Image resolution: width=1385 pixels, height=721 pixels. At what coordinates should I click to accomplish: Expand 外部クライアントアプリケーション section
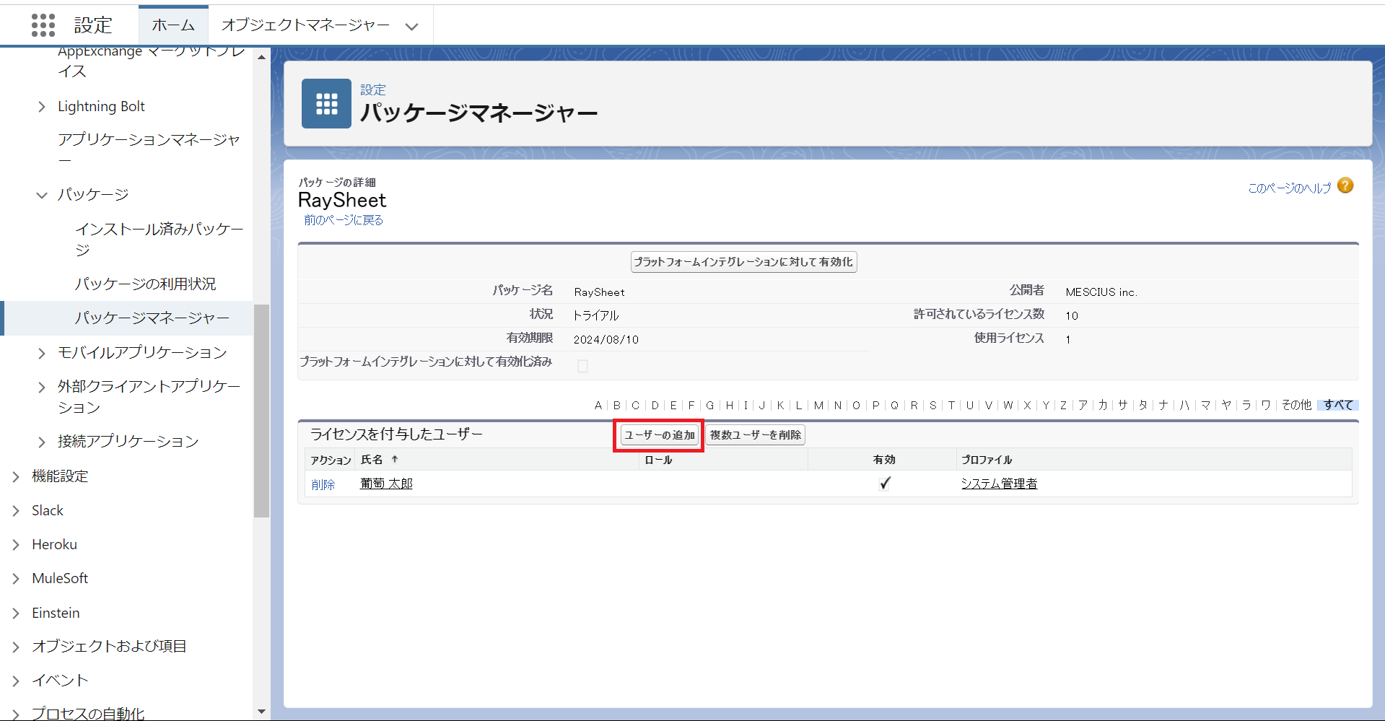41,387
